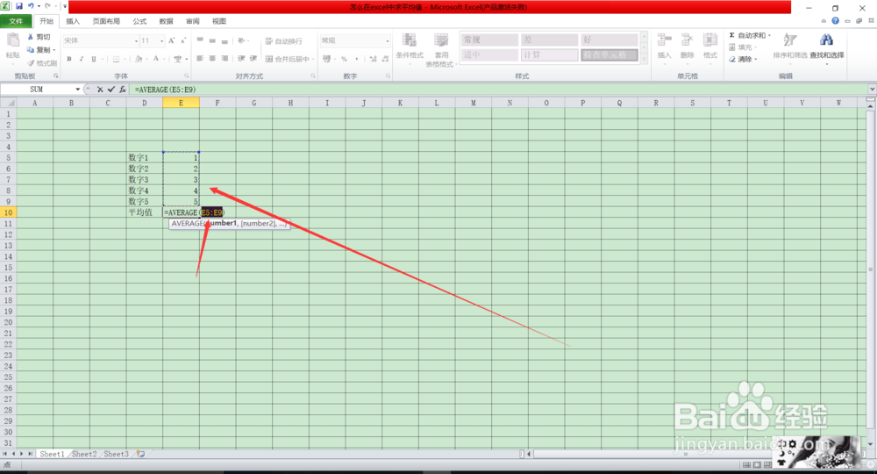
Task: Click the Insert cells (插入) icon
Action: [665, 39]
